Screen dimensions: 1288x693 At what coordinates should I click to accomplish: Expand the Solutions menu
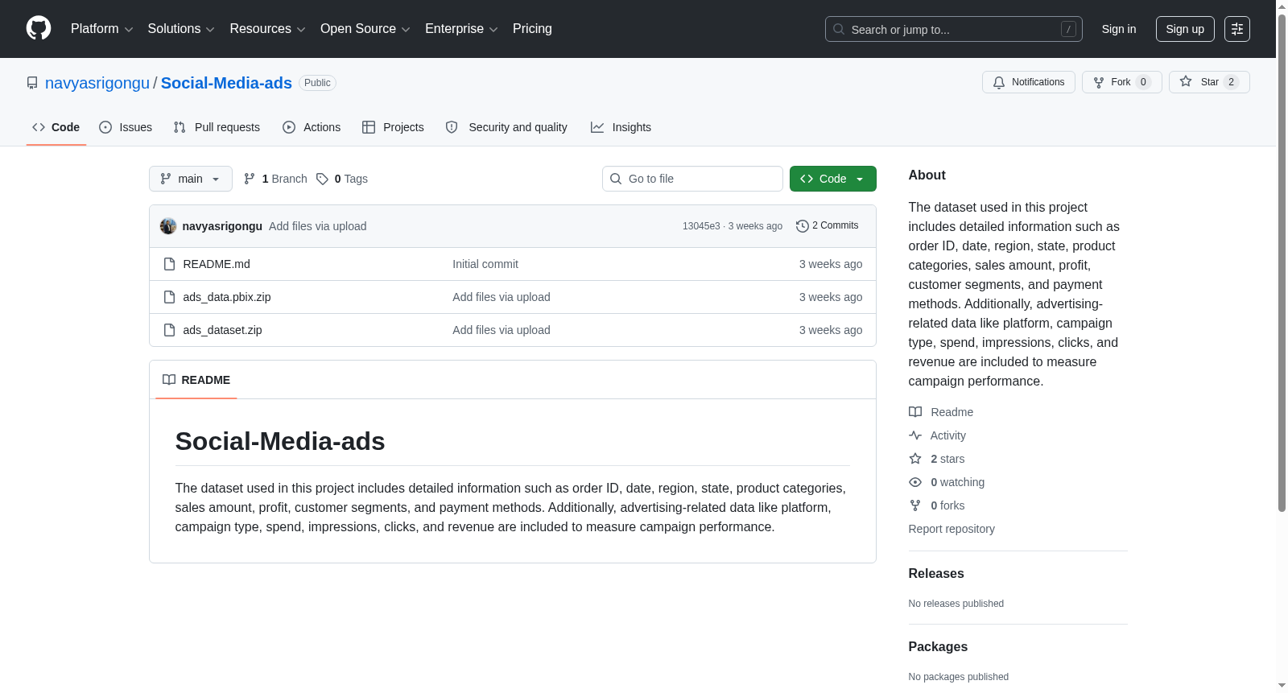pos(181,29)
